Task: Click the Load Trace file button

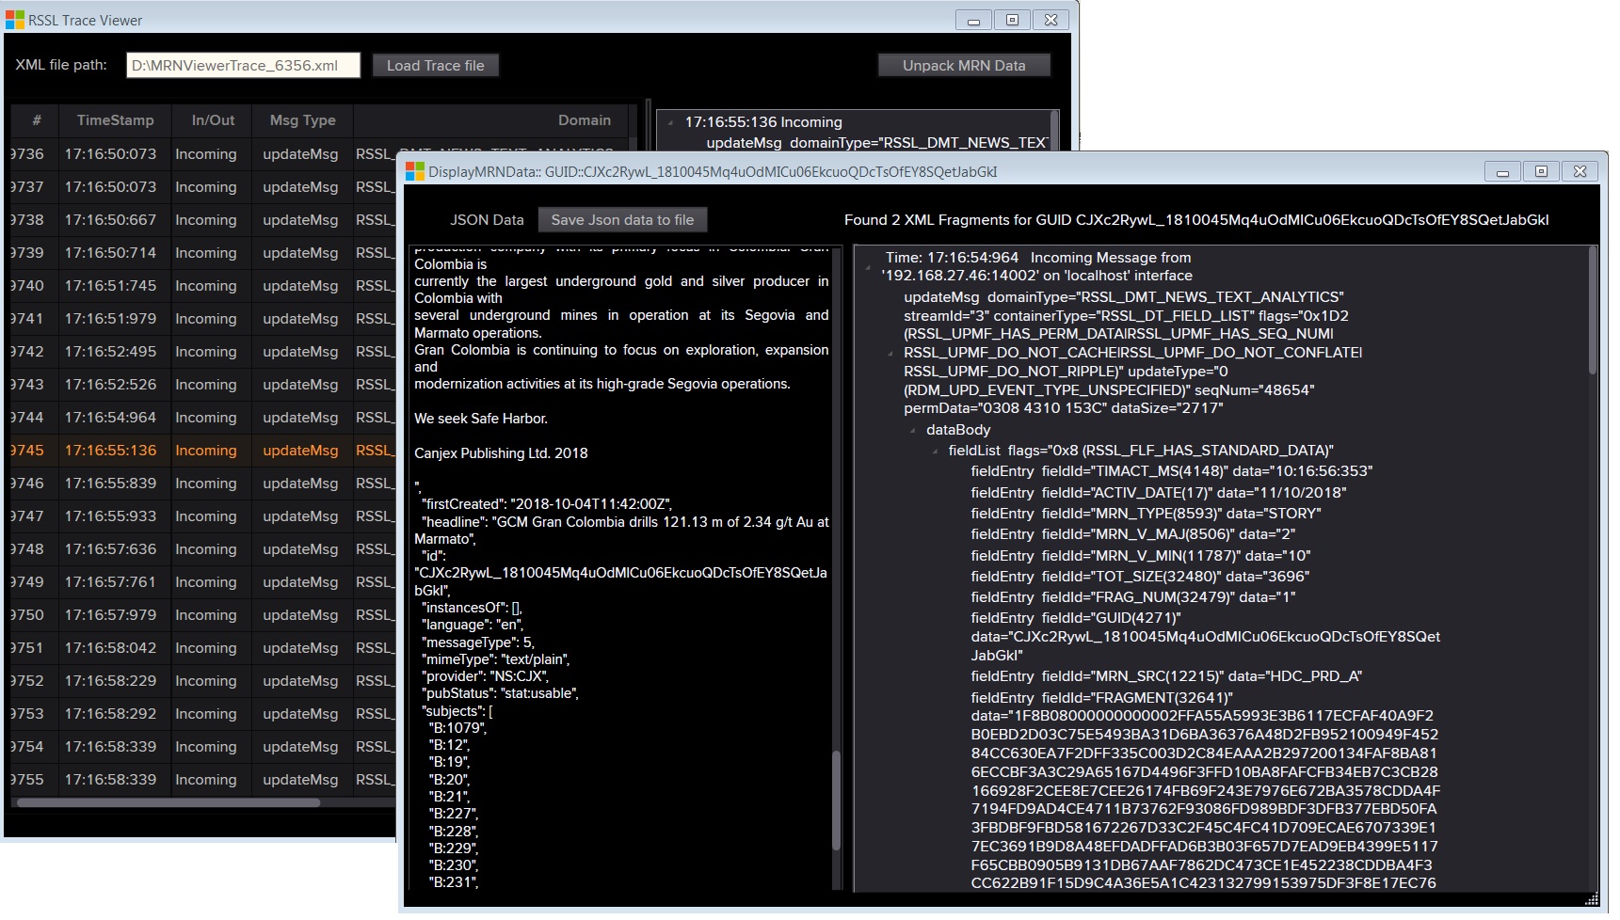Action: [x=435, y=65]
